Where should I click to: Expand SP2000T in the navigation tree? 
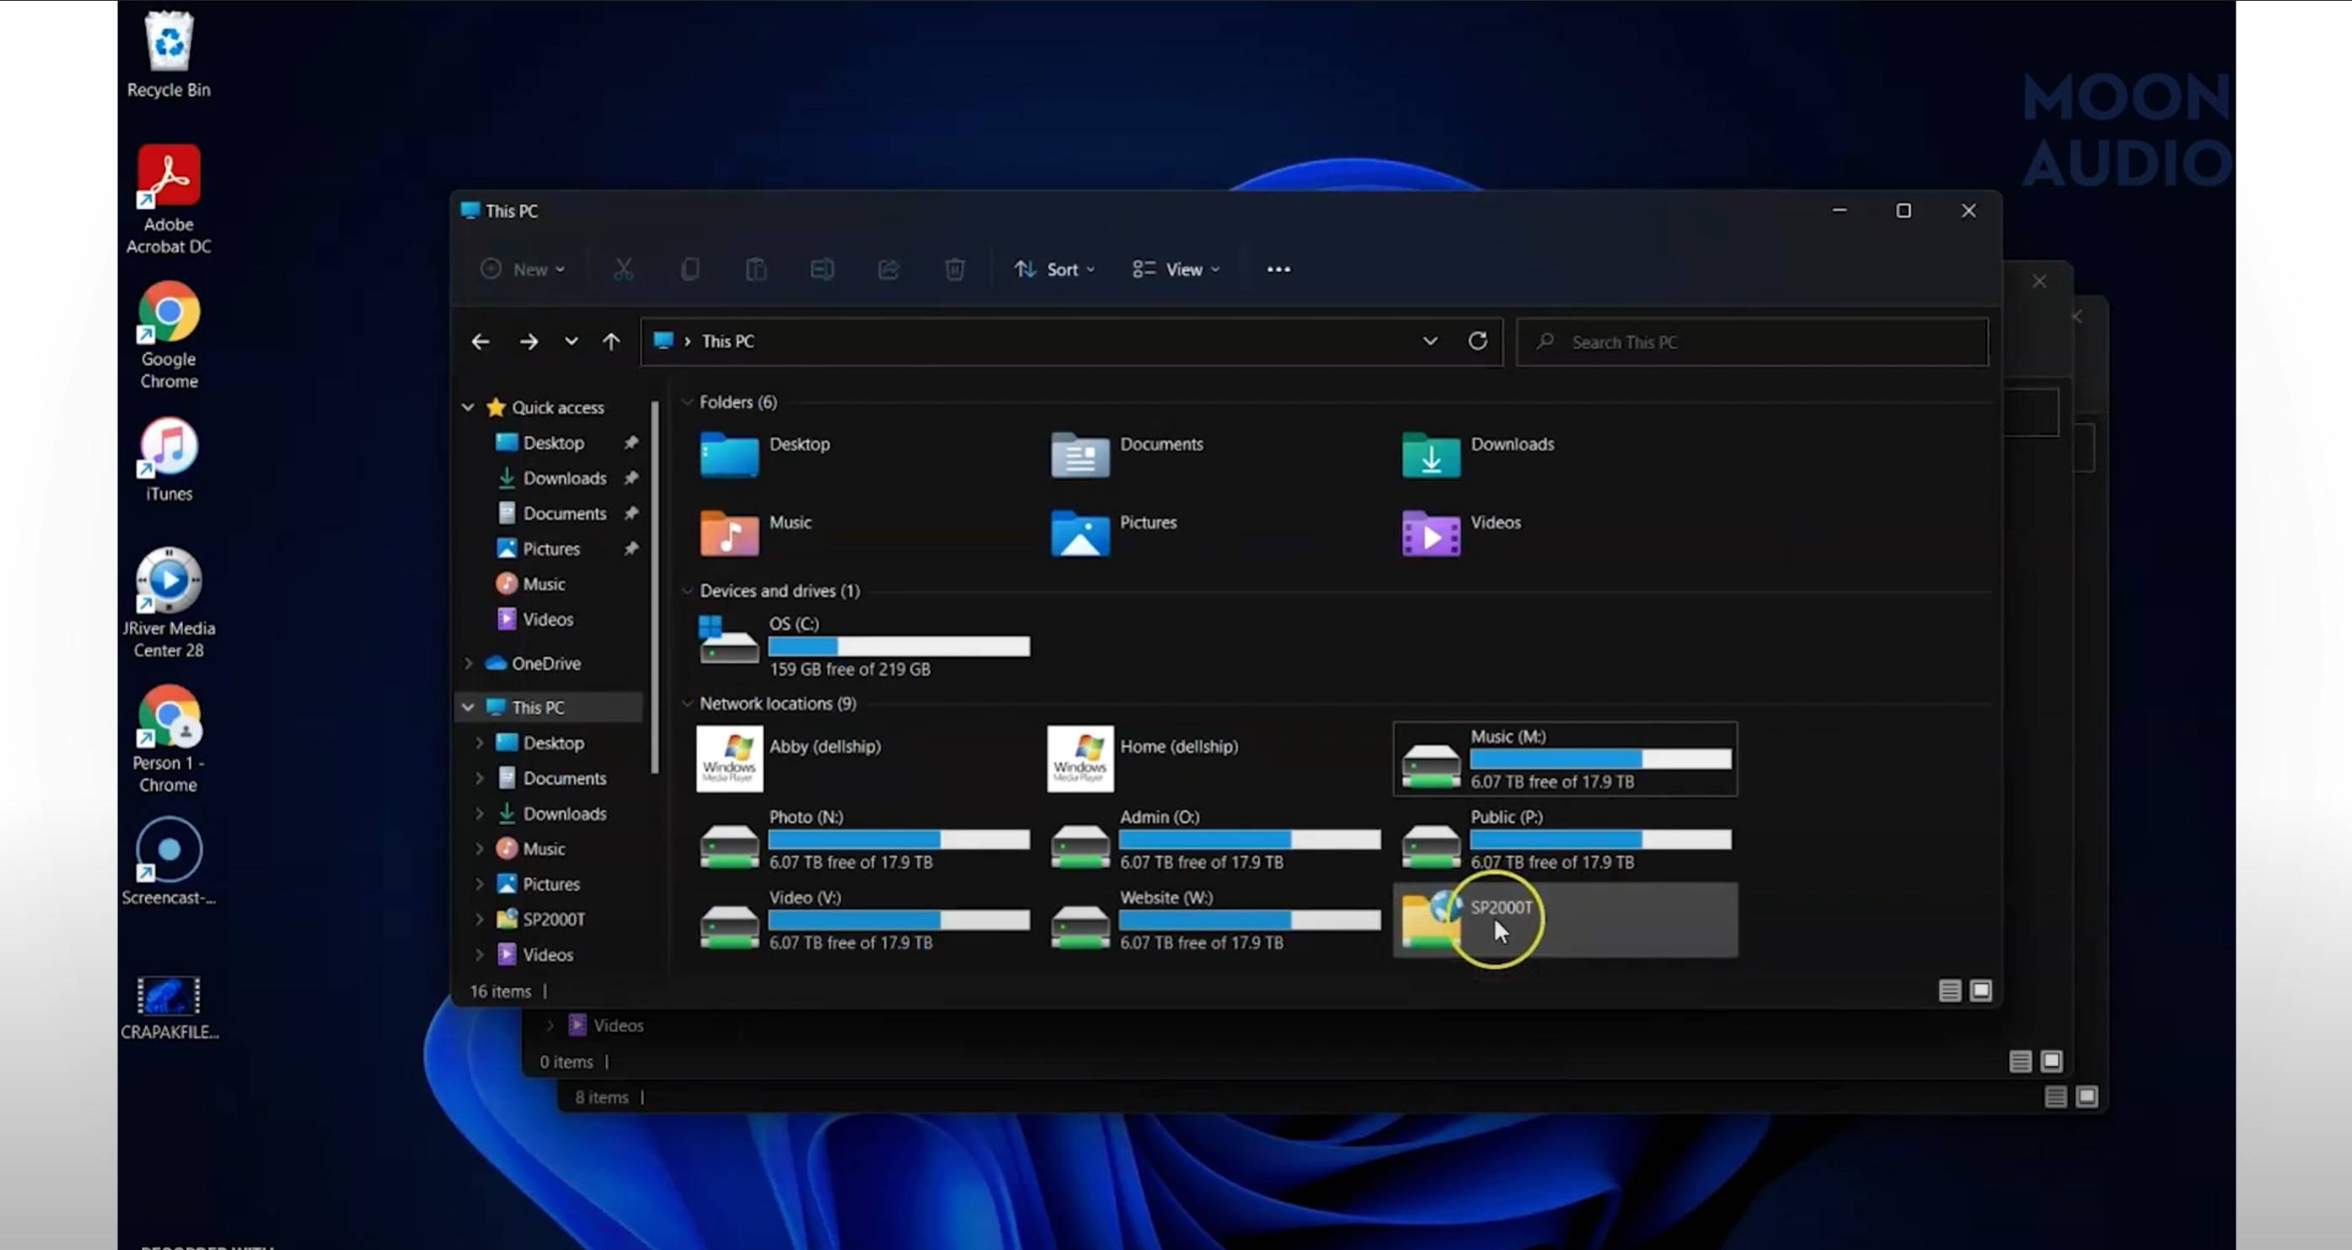(x=480, y=920)
